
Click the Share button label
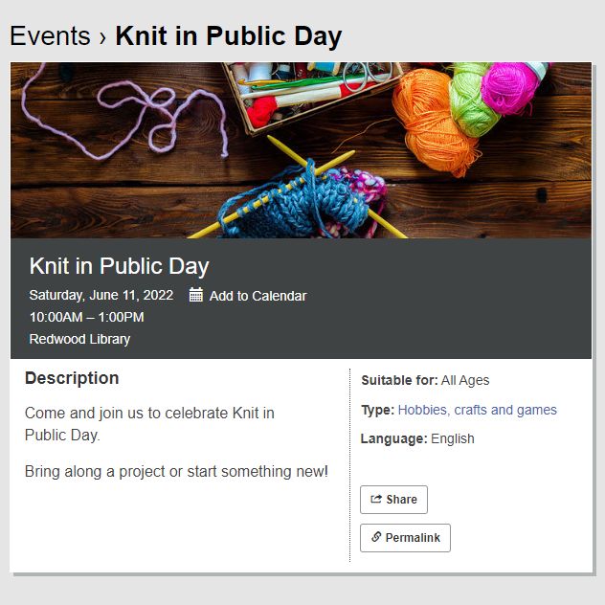[401, 500]
